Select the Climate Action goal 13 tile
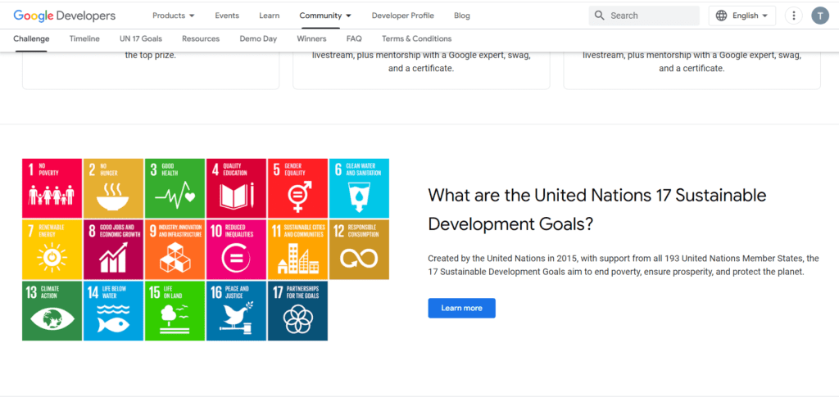 tap(52, 311)
